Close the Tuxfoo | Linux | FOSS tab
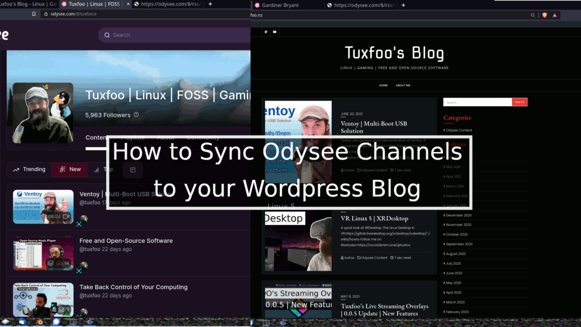 click(x=128, y=4)
